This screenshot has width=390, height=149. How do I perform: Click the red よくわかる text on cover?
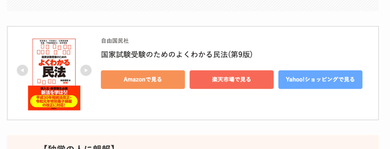pyautogui.click(x=54, y=62)
